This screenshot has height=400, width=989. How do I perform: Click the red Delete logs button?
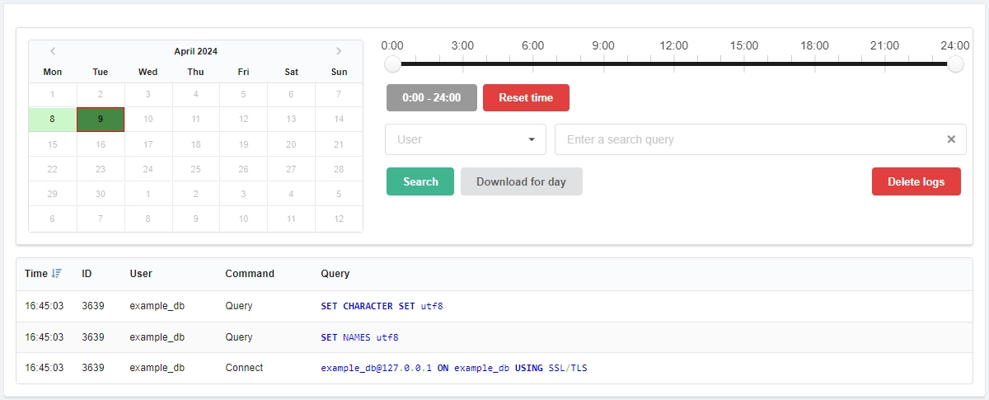[916, 181]
